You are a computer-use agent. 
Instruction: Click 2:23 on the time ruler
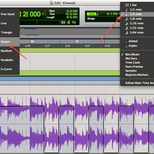[87, 46]
